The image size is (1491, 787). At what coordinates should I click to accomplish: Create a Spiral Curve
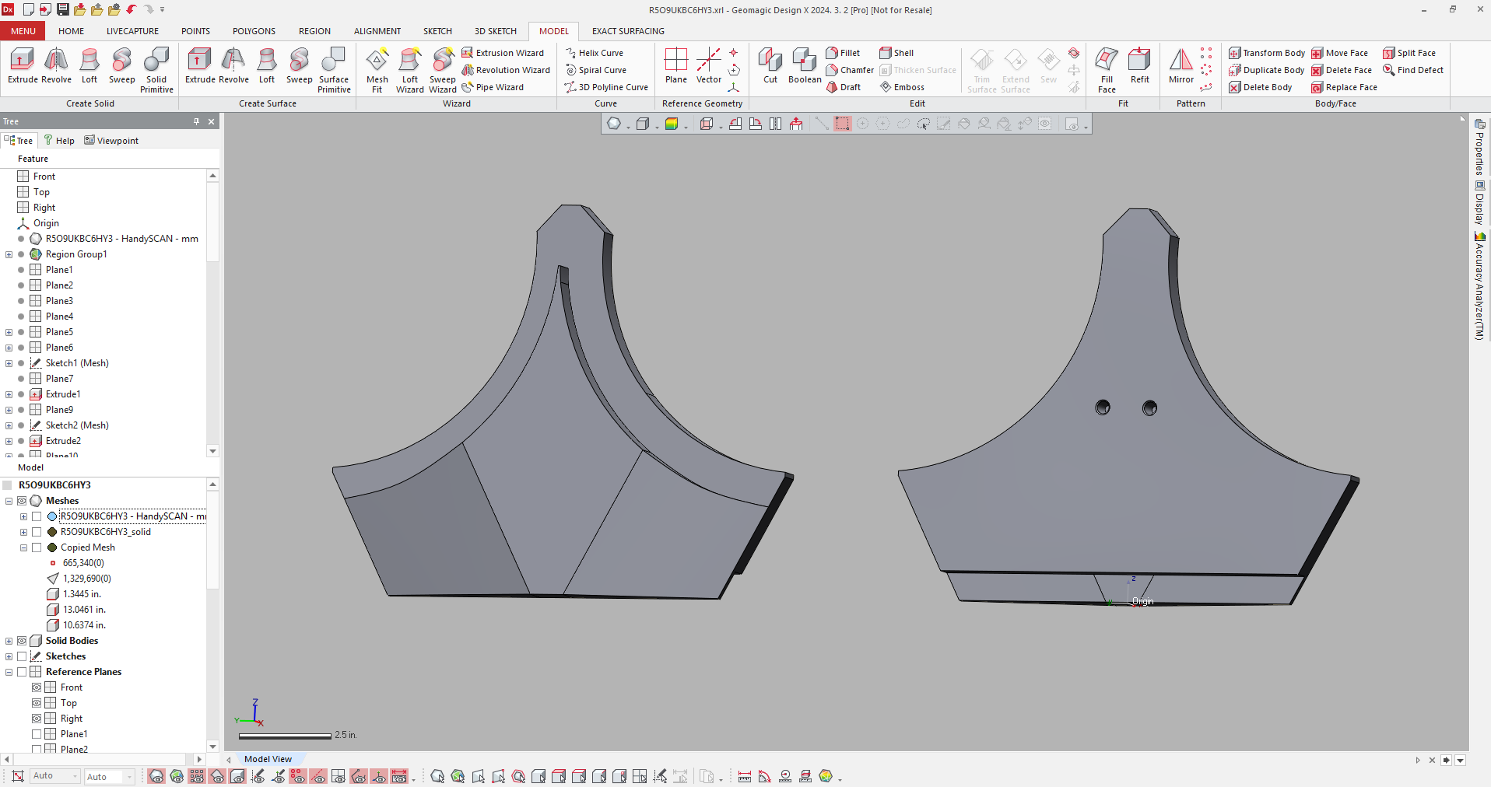click(595, 70)
